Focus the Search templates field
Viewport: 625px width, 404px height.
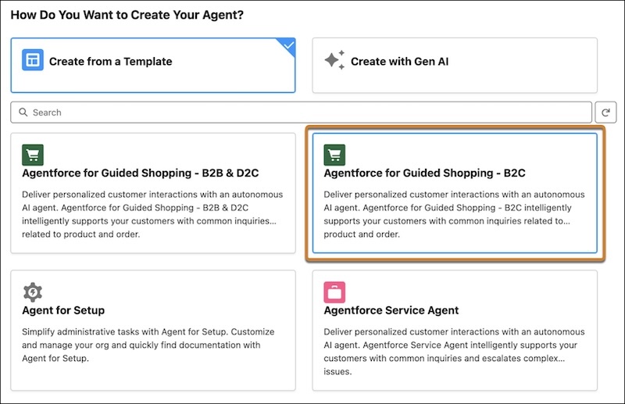301,113
